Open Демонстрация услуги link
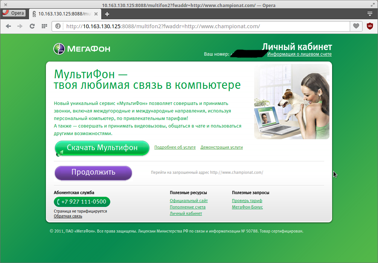This screenshot has width=378, height=263. coord(221,147)
